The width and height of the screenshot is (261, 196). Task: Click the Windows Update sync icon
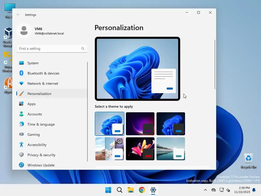tap(21, 165)
